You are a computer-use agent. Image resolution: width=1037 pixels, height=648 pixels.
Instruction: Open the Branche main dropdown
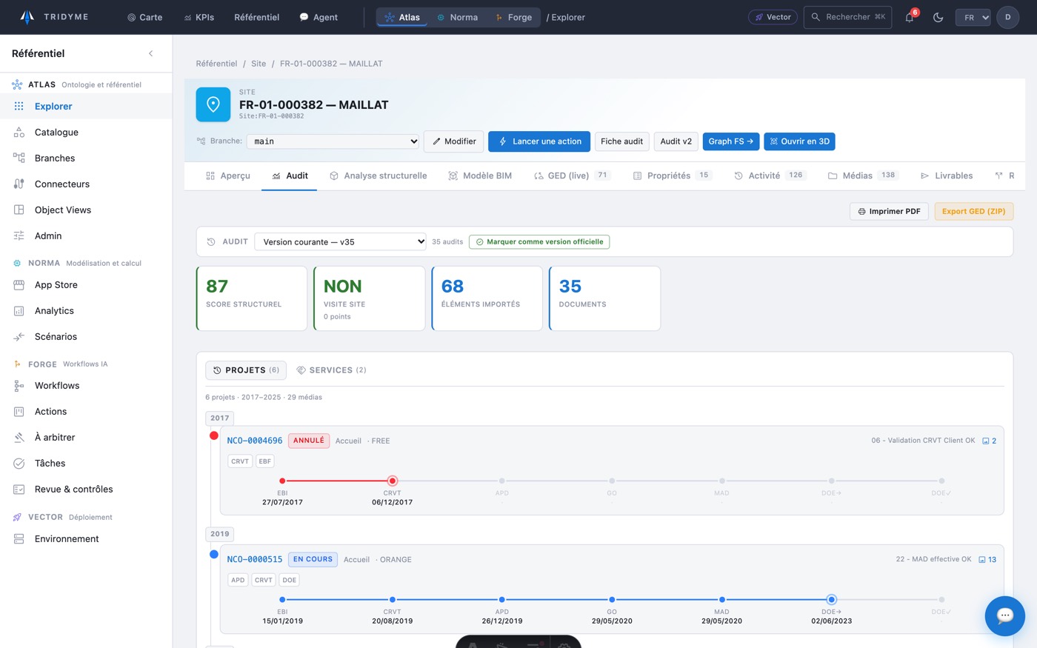click(333, 141)
